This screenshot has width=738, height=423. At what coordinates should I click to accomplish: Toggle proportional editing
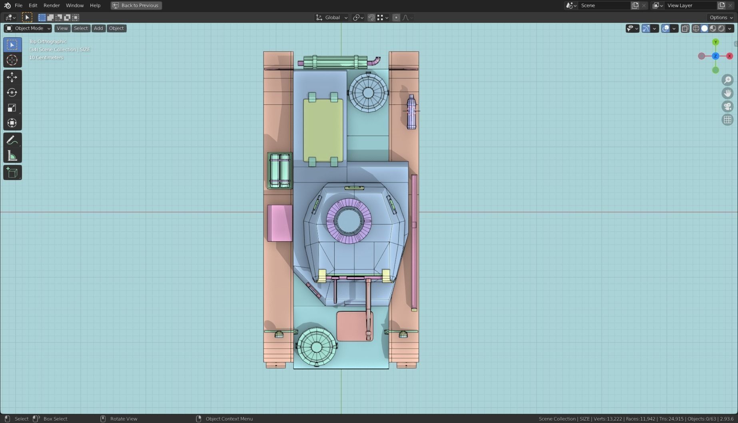tap(396, 17)
